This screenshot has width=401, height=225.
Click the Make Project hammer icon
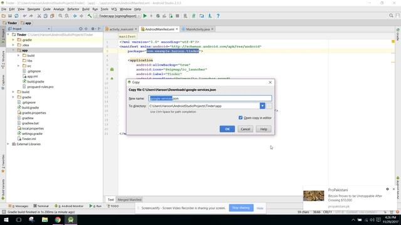click(90, 16)
